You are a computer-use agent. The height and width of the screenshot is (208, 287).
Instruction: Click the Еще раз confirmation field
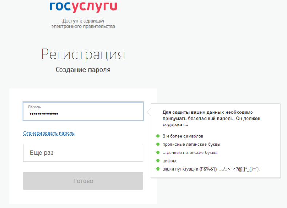(x=83, y=153)
